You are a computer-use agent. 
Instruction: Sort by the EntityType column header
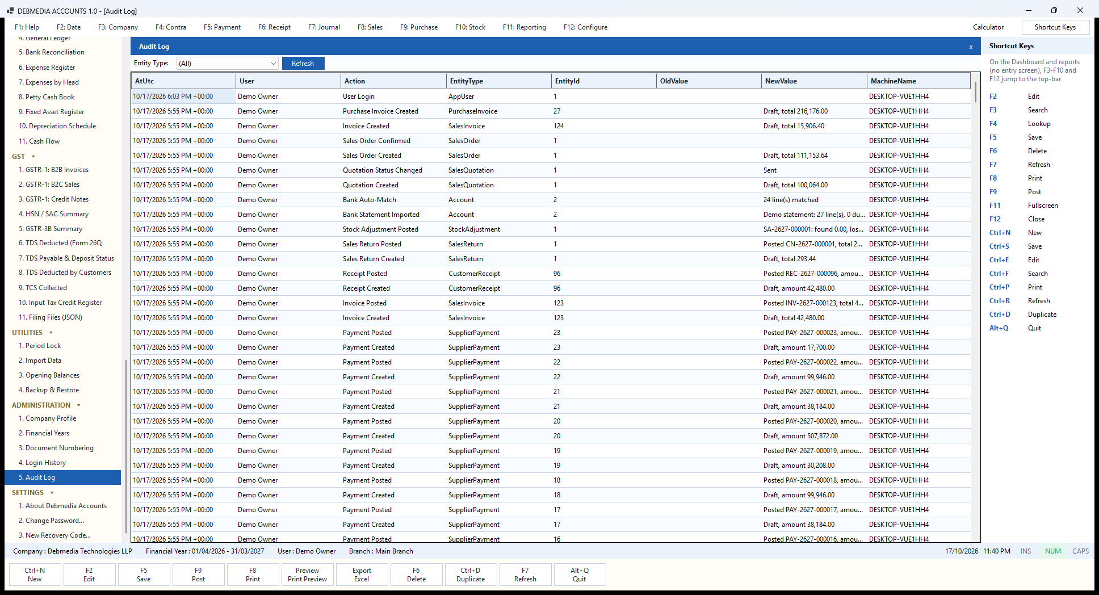(x=499, y=81)
